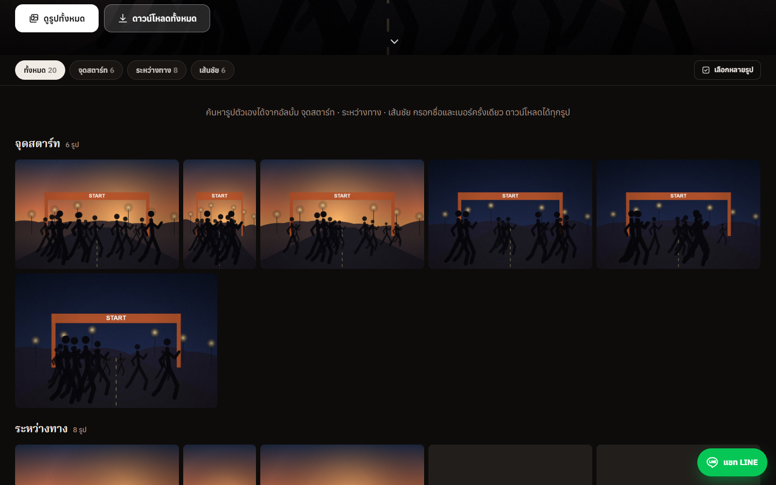Open the fourth START photo with blue sky
Screen dimensions: 776x485
510,214
